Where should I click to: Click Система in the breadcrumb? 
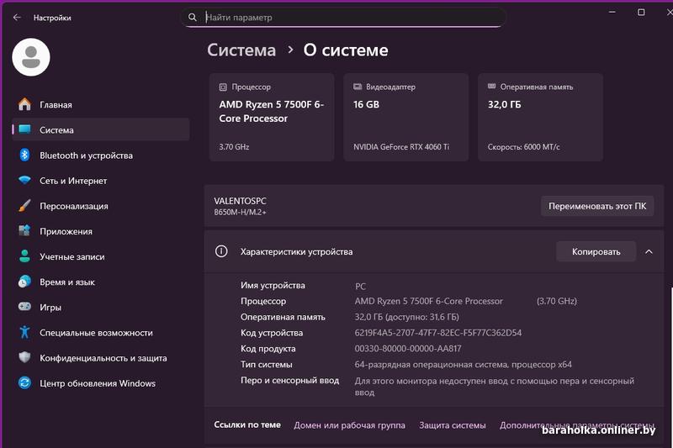(241, 50)
